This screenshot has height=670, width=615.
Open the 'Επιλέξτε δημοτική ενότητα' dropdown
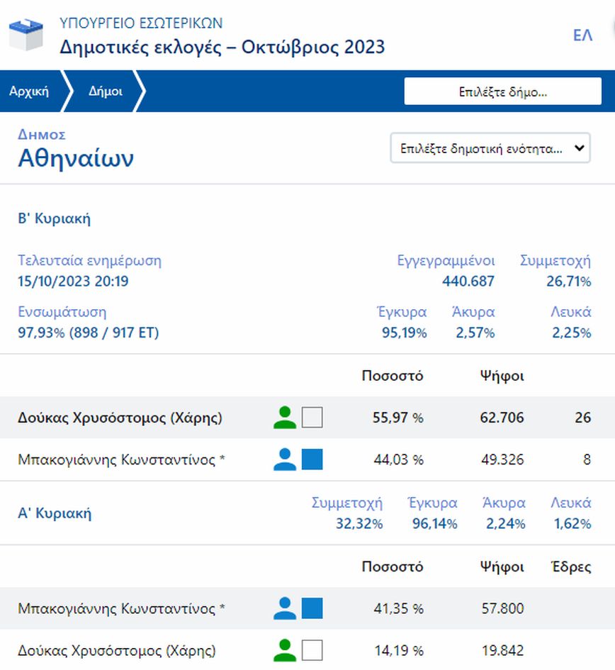coord(490,149)
